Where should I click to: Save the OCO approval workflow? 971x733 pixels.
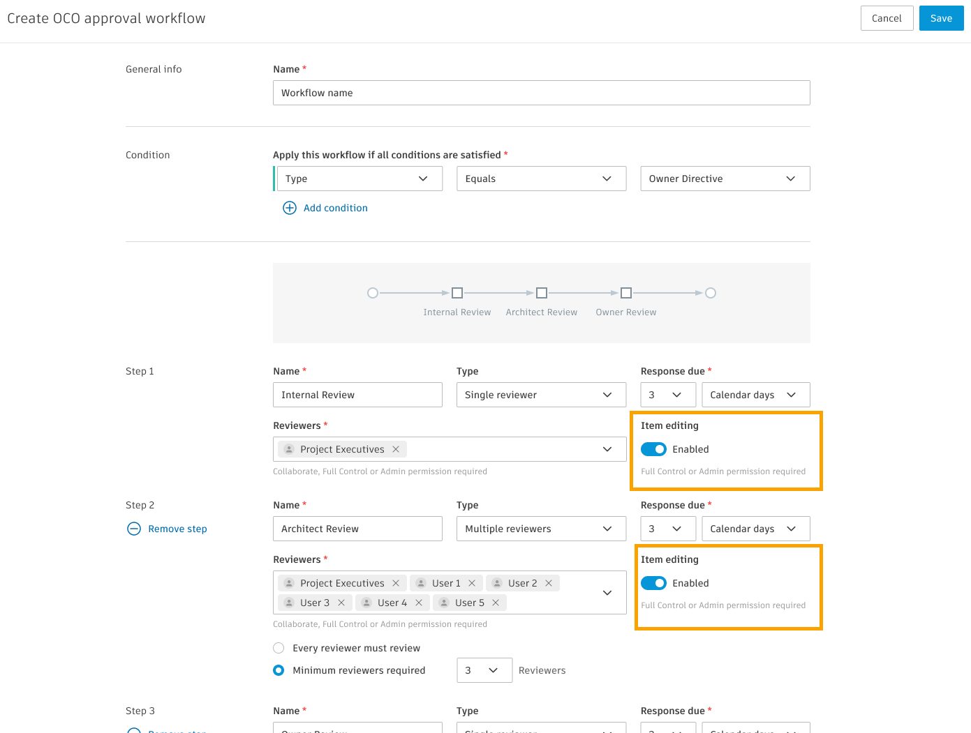(x=941, y=18)
